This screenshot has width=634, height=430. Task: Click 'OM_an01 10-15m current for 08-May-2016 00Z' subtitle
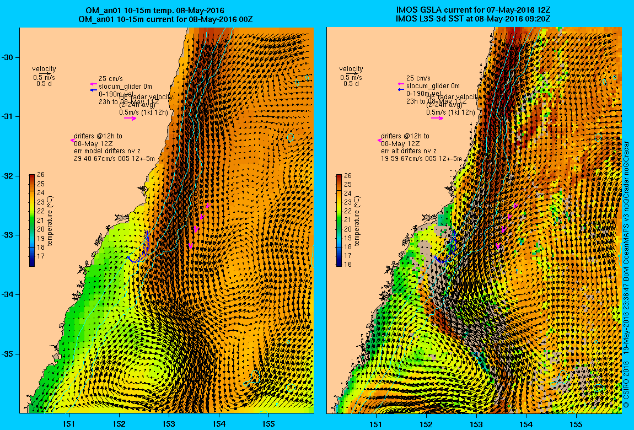tap(165, 19)
